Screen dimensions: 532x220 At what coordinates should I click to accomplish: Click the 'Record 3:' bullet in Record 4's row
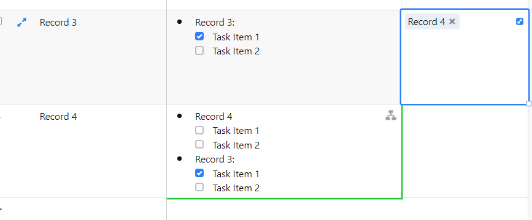click(x=215, y=159)
